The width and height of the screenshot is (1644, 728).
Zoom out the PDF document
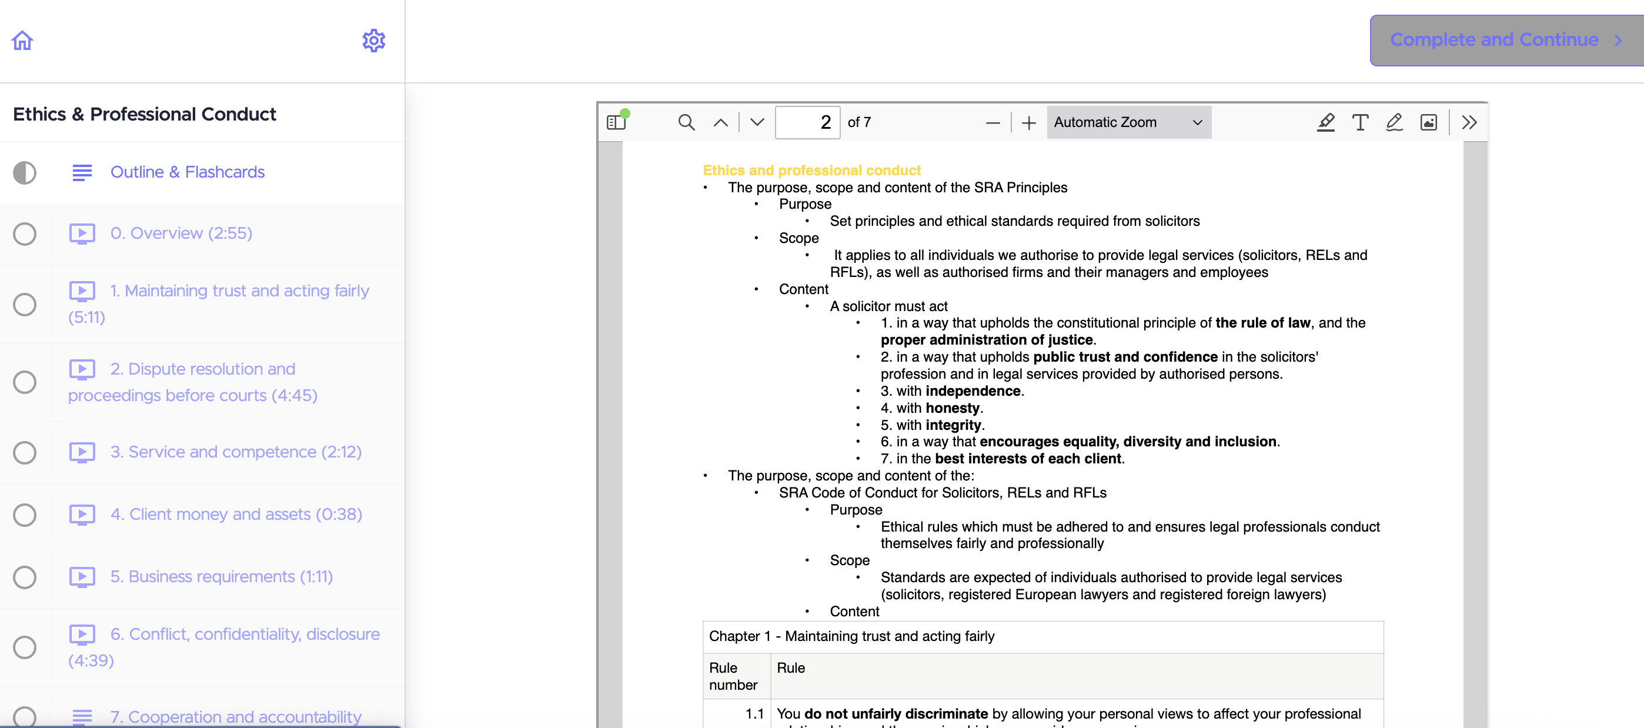pos(993,122)
